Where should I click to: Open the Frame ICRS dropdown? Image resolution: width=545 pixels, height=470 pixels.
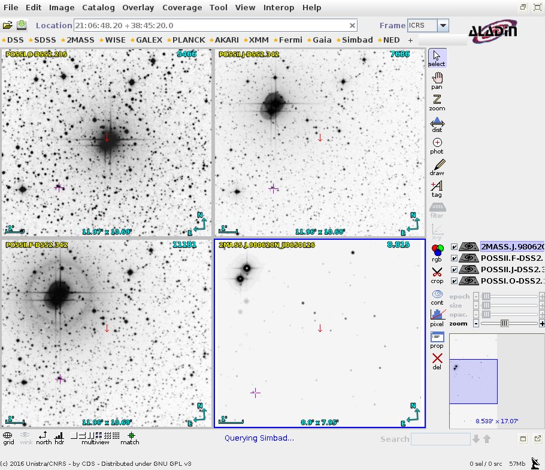443,26
